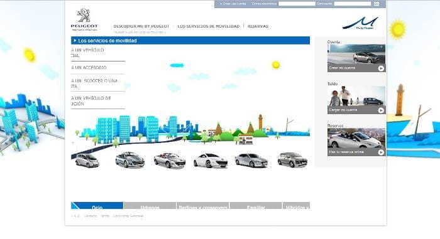The width and height of the screenshot is (440, 239).
Task: Select the grey SUV at the row's end
Action: pos(292,160)
